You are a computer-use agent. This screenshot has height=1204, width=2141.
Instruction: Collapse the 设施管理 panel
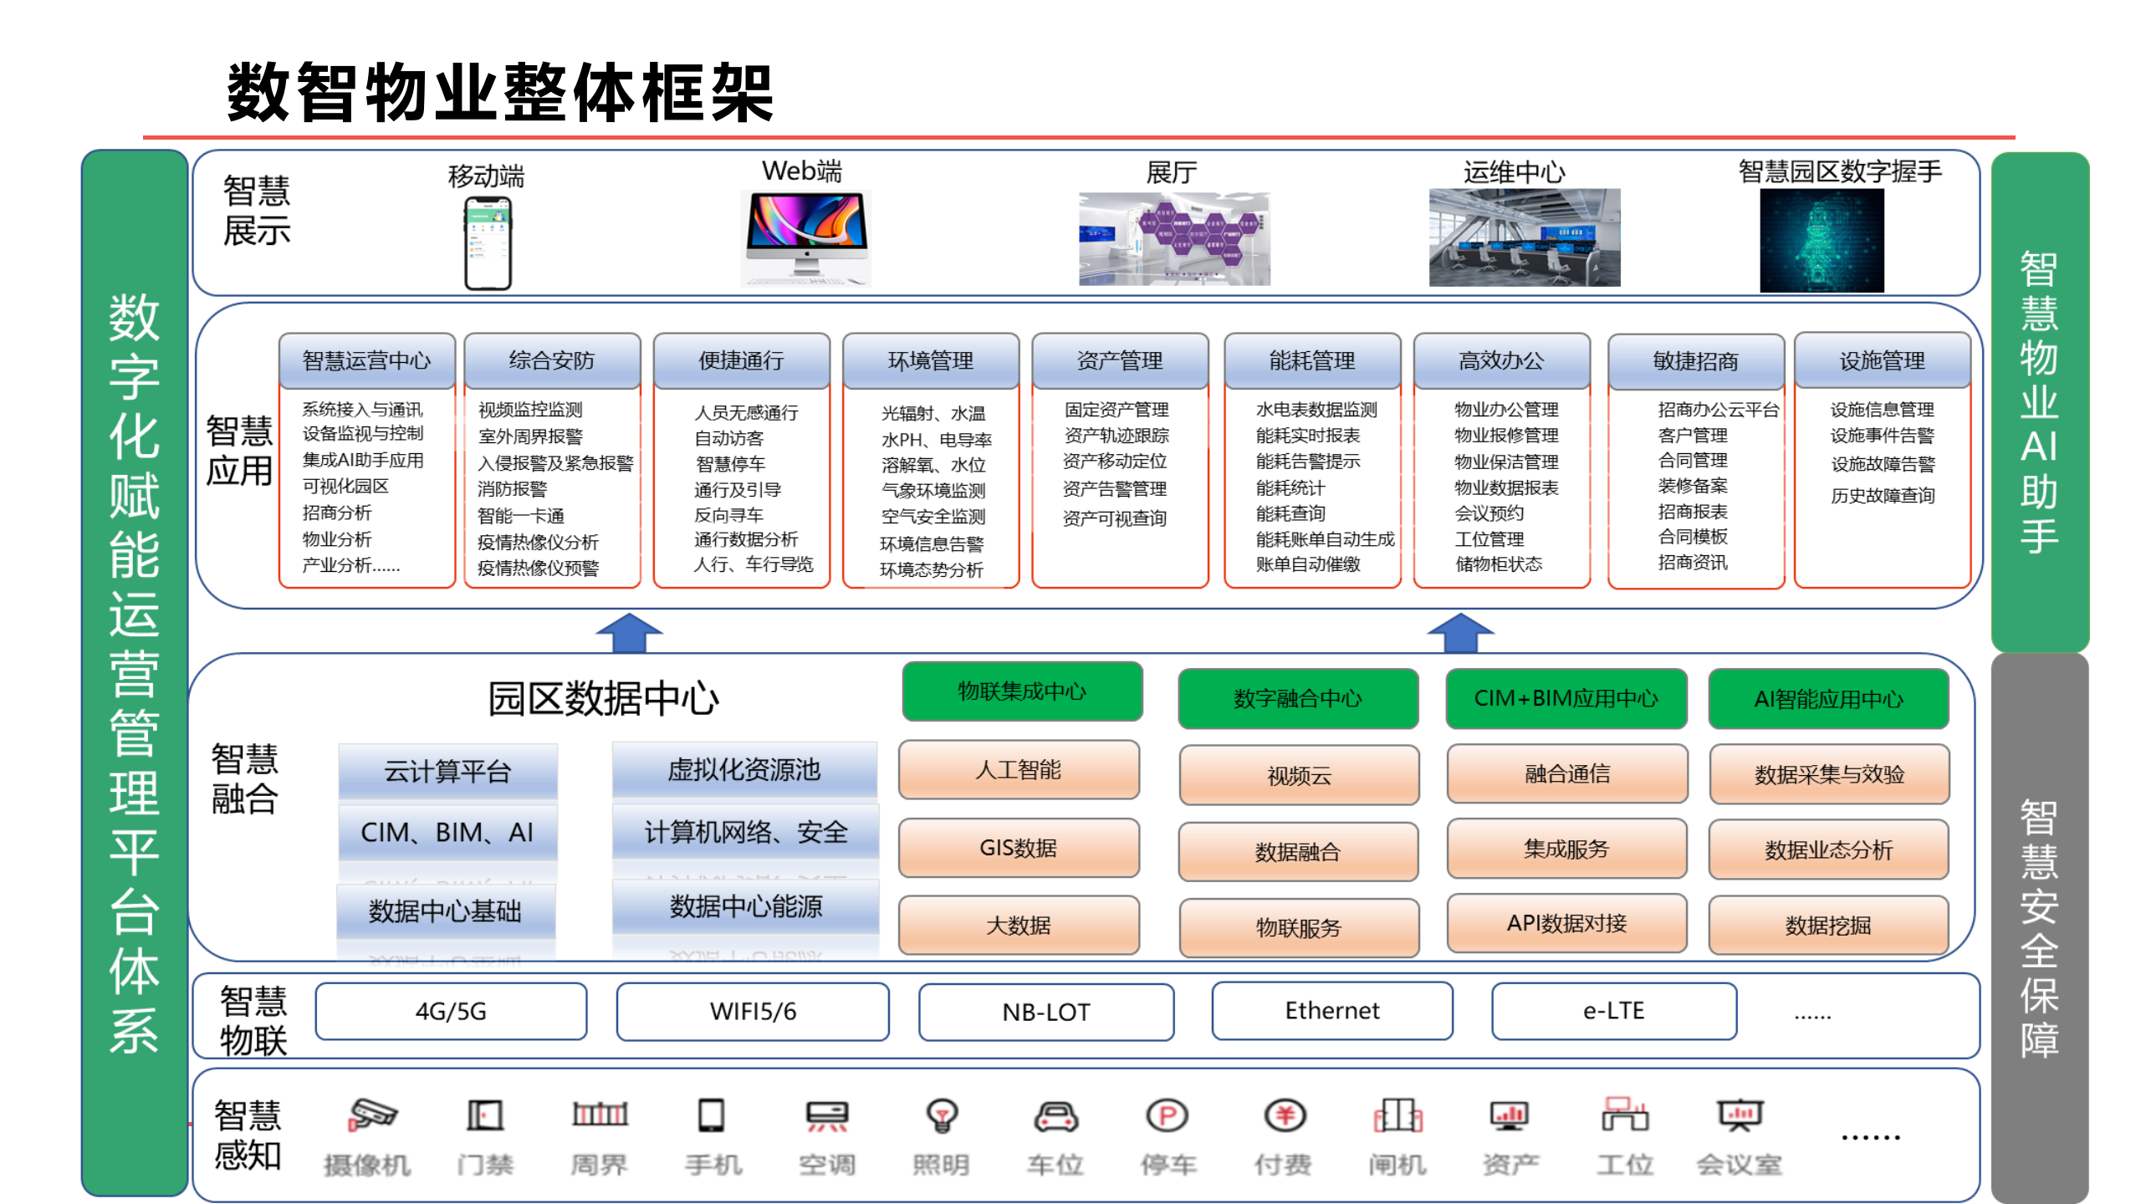click(x=1882, y=361)
